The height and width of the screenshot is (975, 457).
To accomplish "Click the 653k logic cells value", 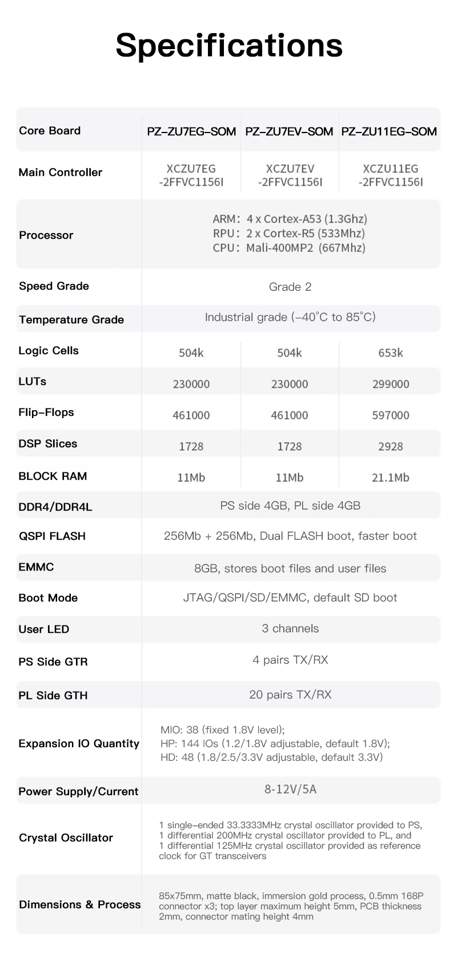I will coord(391,353).
